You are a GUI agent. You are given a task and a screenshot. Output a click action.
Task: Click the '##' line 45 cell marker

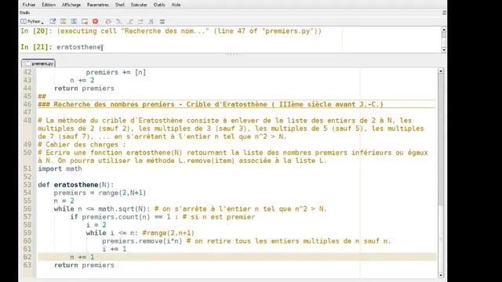coord(42,96)
